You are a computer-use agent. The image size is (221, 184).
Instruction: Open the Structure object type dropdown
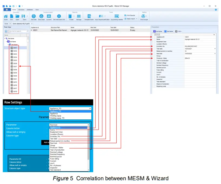(90, 108)
